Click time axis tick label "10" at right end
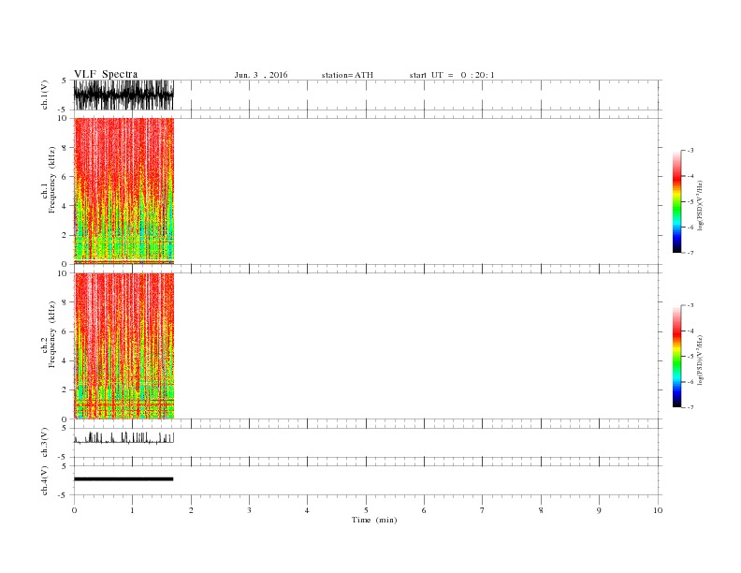The width and height of the screenshot is (741, 573). [658, 510]
